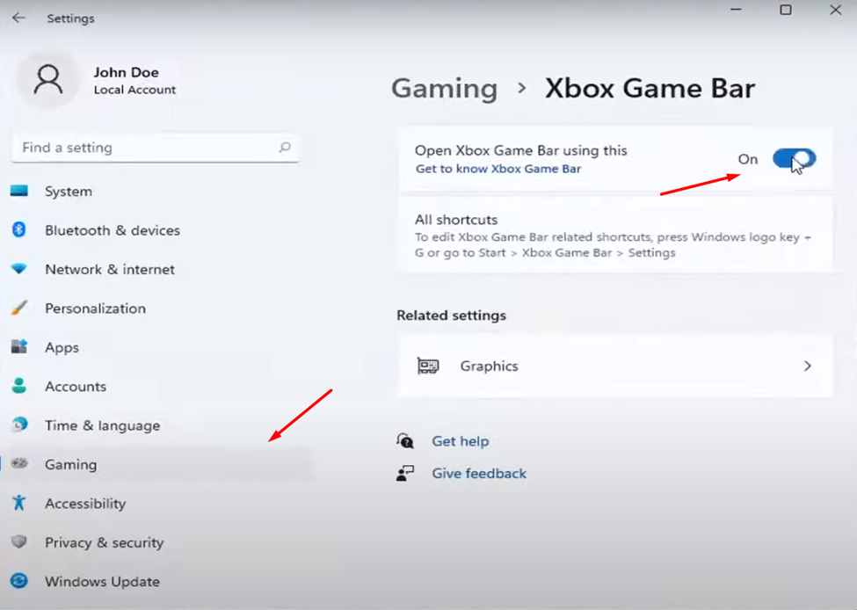Click the Apps grid icon
This screenshot has width=857, height=610.
click(19, 346)
